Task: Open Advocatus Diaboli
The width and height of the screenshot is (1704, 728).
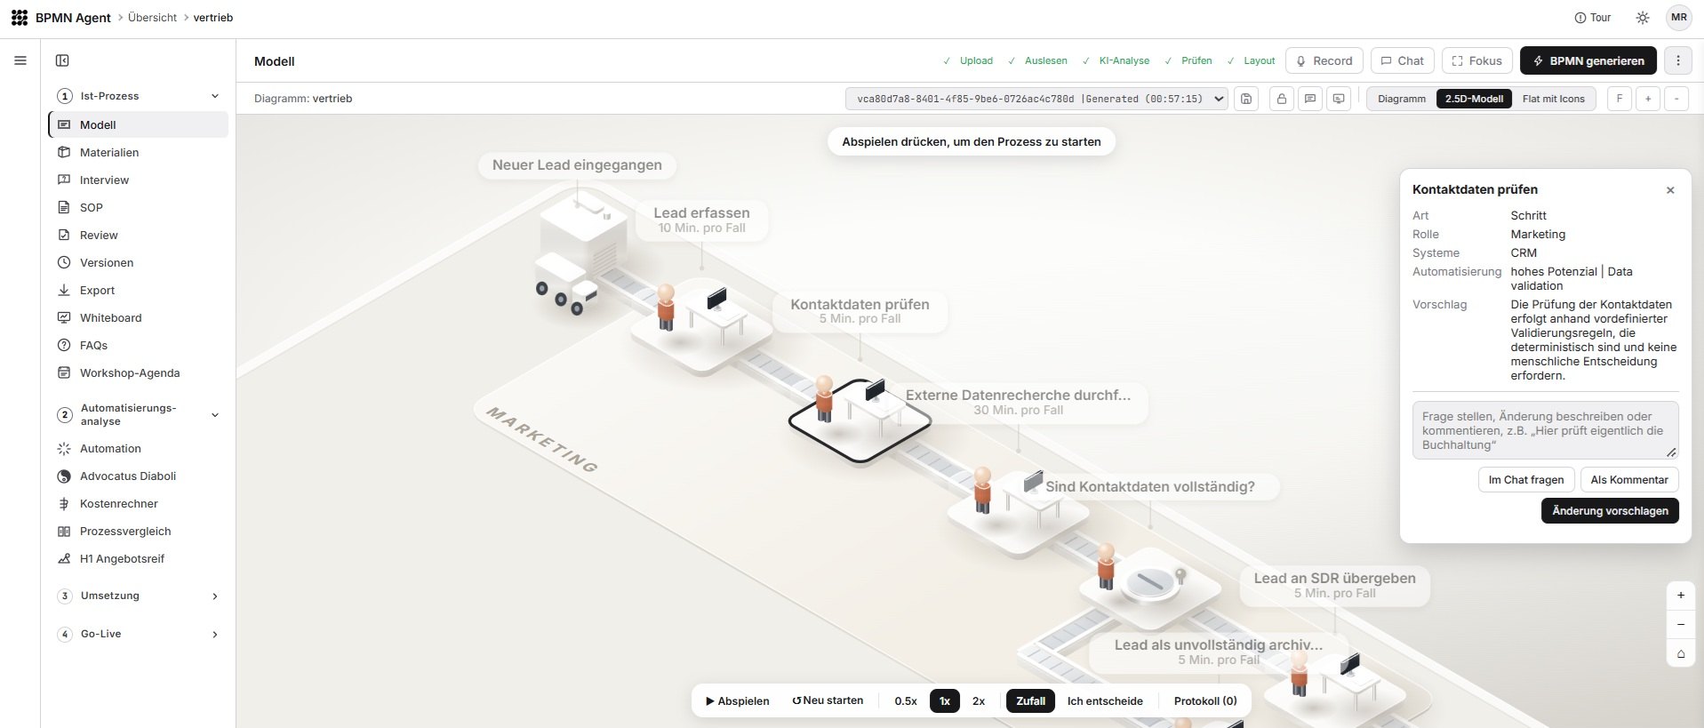Action: pyautogui.click(x=139, y=476)
